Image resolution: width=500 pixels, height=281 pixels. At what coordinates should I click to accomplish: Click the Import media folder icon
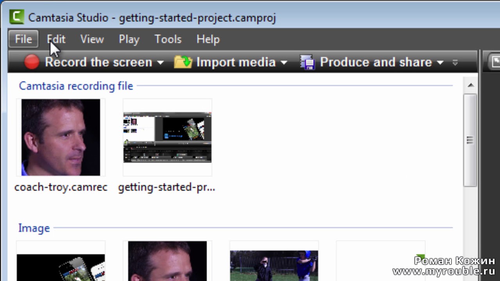pyautogui.click(x=183, y=62)
